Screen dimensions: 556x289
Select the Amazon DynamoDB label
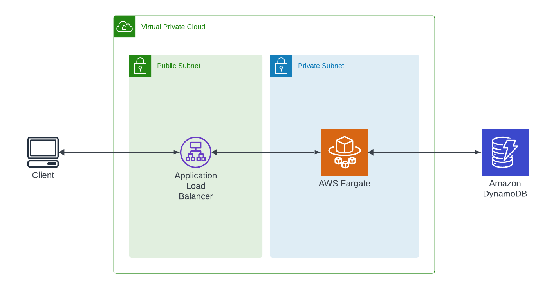[505, 188]
